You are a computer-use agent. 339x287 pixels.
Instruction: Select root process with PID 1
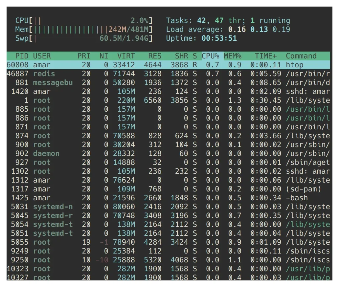pos(168,100)
